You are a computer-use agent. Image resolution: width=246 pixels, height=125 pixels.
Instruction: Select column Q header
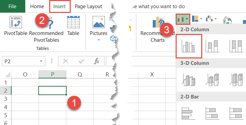80,74
